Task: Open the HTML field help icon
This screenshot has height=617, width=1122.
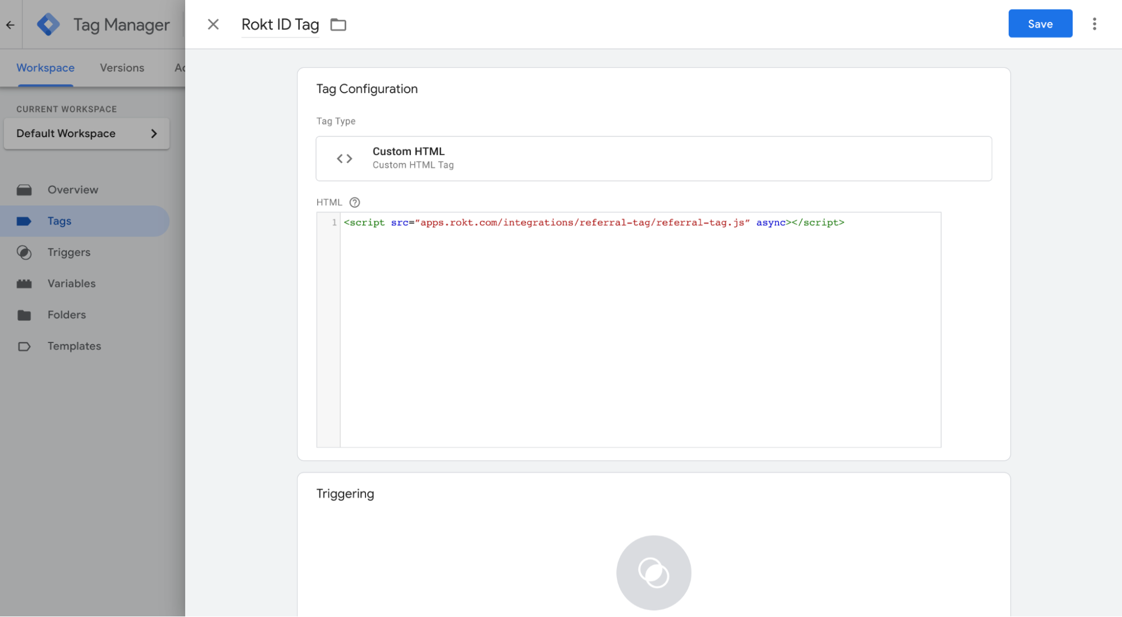Action: click(354, 202)
